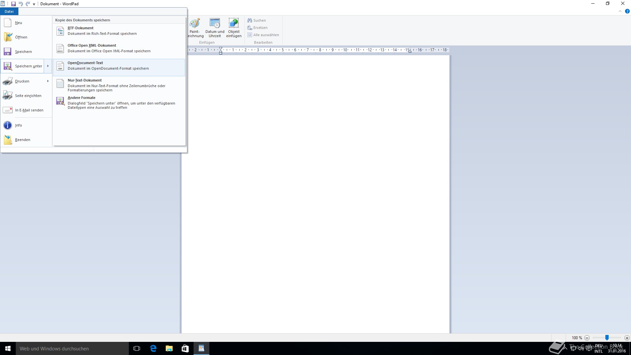Open the Info entry in the Datei menu
The height and width of the screenshot is (355, 631).
click(x=26, y=125)
